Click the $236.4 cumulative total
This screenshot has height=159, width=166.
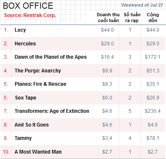pyautogui.click(x=153, y=111)
